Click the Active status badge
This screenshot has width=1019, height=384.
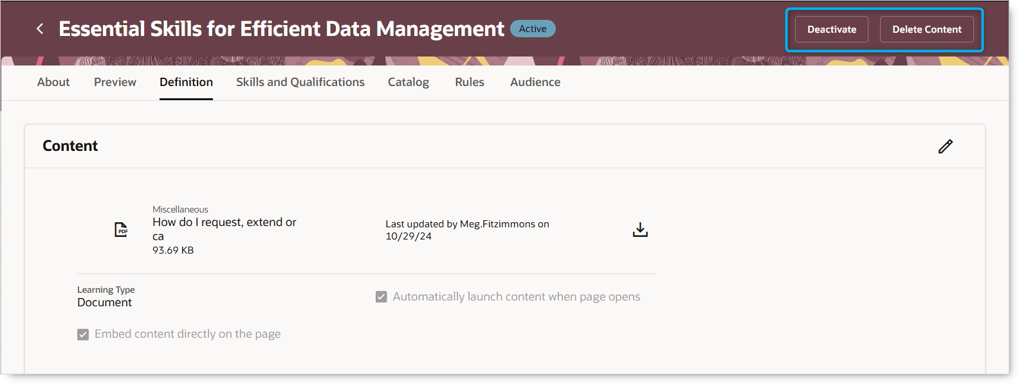click(533, 29)
